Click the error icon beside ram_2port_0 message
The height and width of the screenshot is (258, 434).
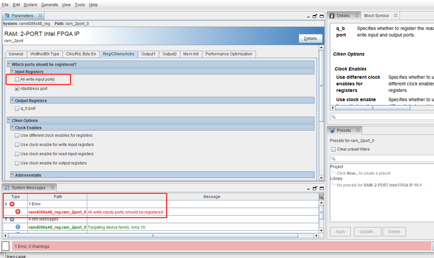point(18,212)
